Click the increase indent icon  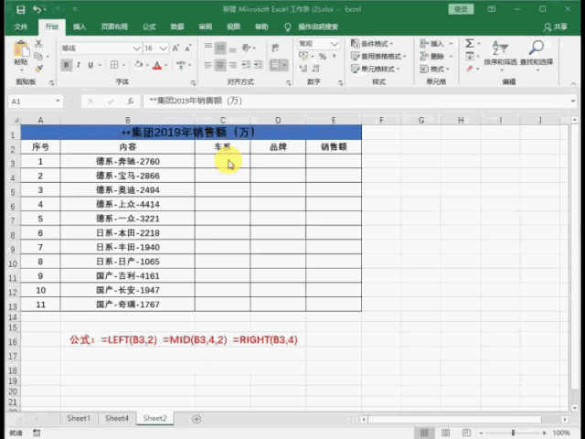[259, 65]
